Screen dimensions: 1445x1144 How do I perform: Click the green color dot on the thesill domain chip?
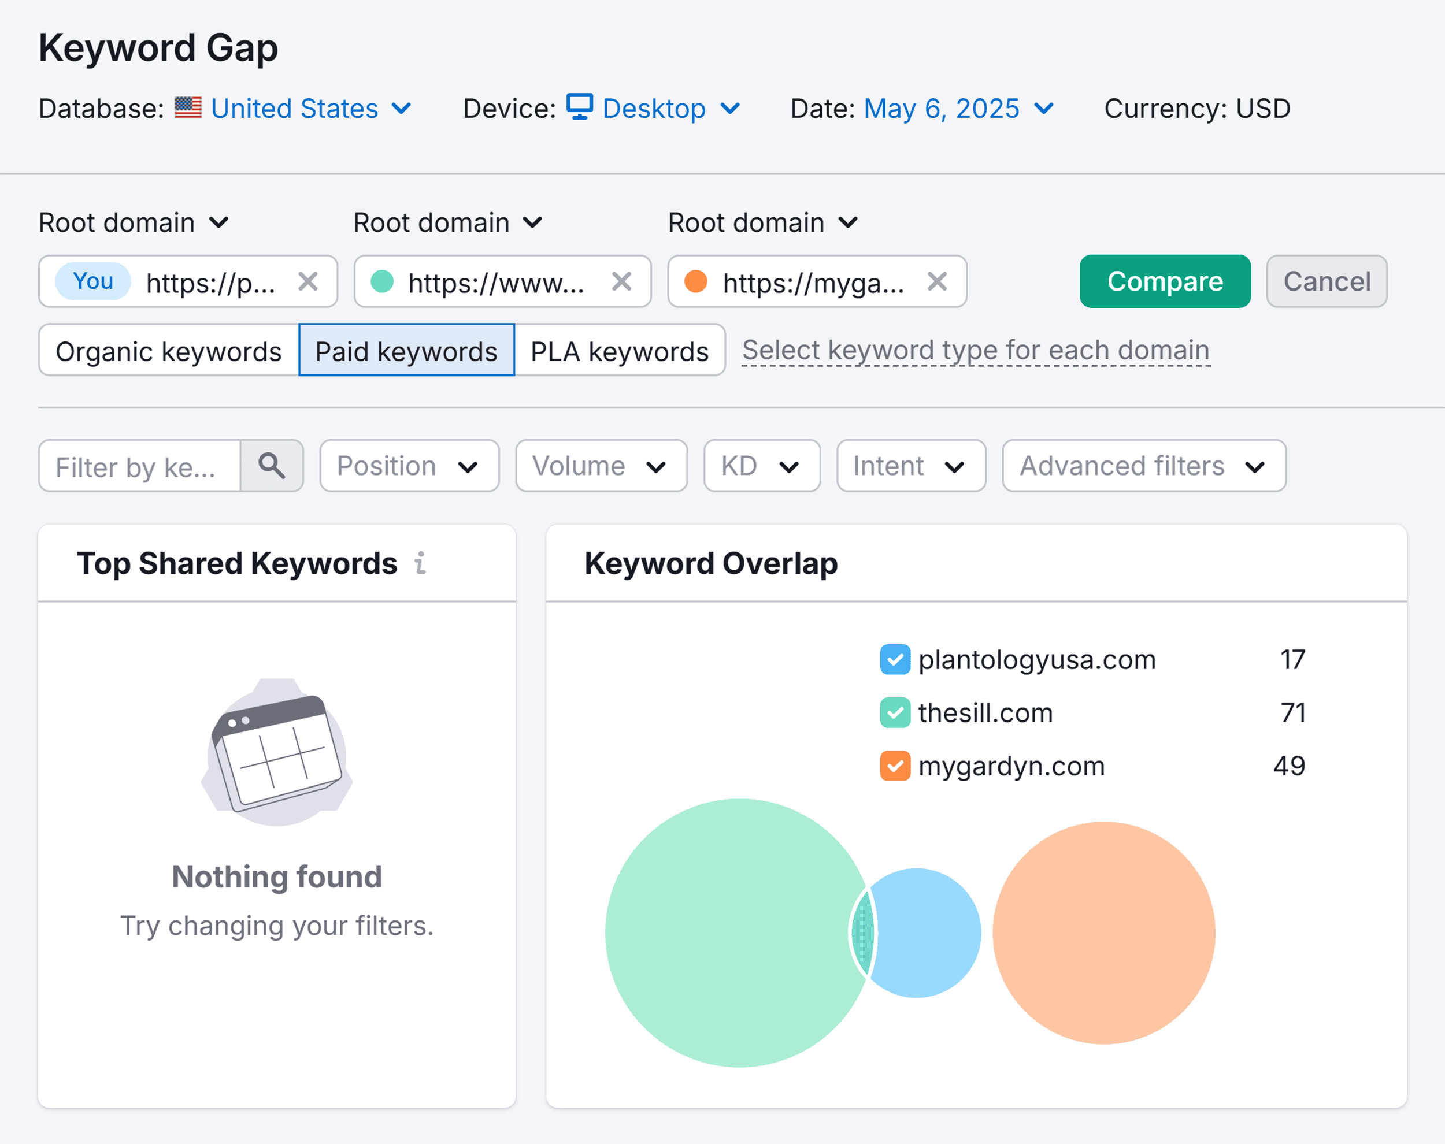pos(383,282)
